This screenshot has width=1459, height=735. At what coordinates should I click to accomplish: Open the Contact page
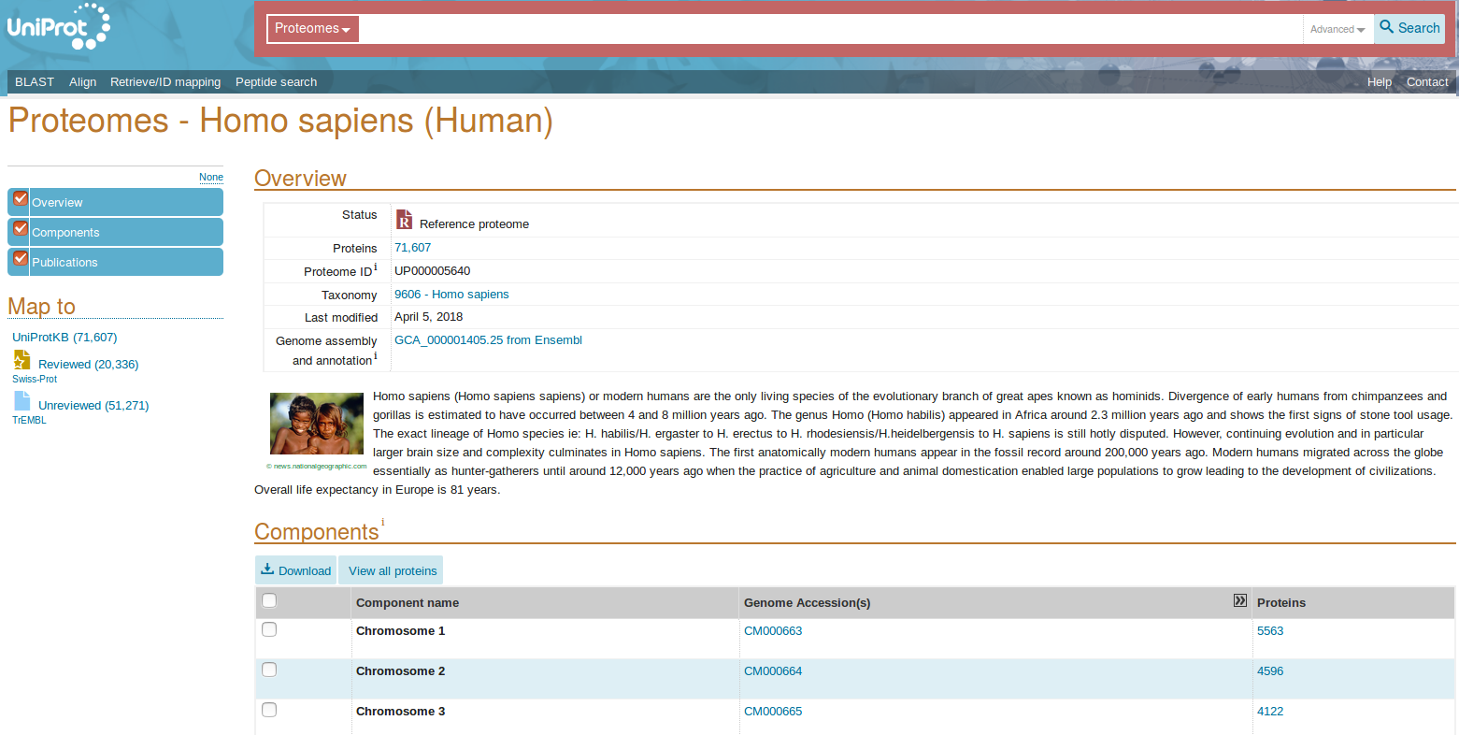[x=1427, y=82]
